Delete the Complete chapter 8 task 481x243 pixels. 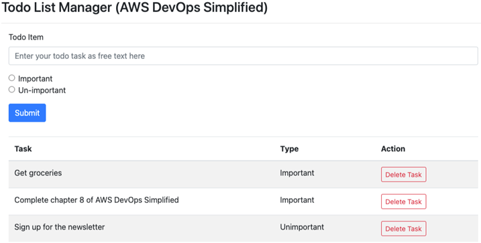point(403,201)
